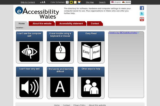Click the Easy Read card heading
The image size is (160, 106).
click(x=91, y=33)
